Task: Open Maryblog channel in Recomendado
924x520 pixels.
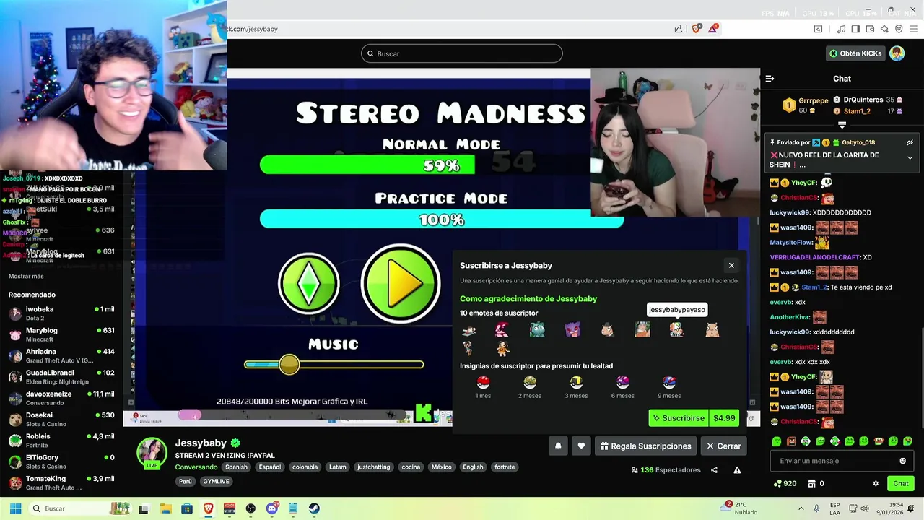Action: tap(61, 334)
